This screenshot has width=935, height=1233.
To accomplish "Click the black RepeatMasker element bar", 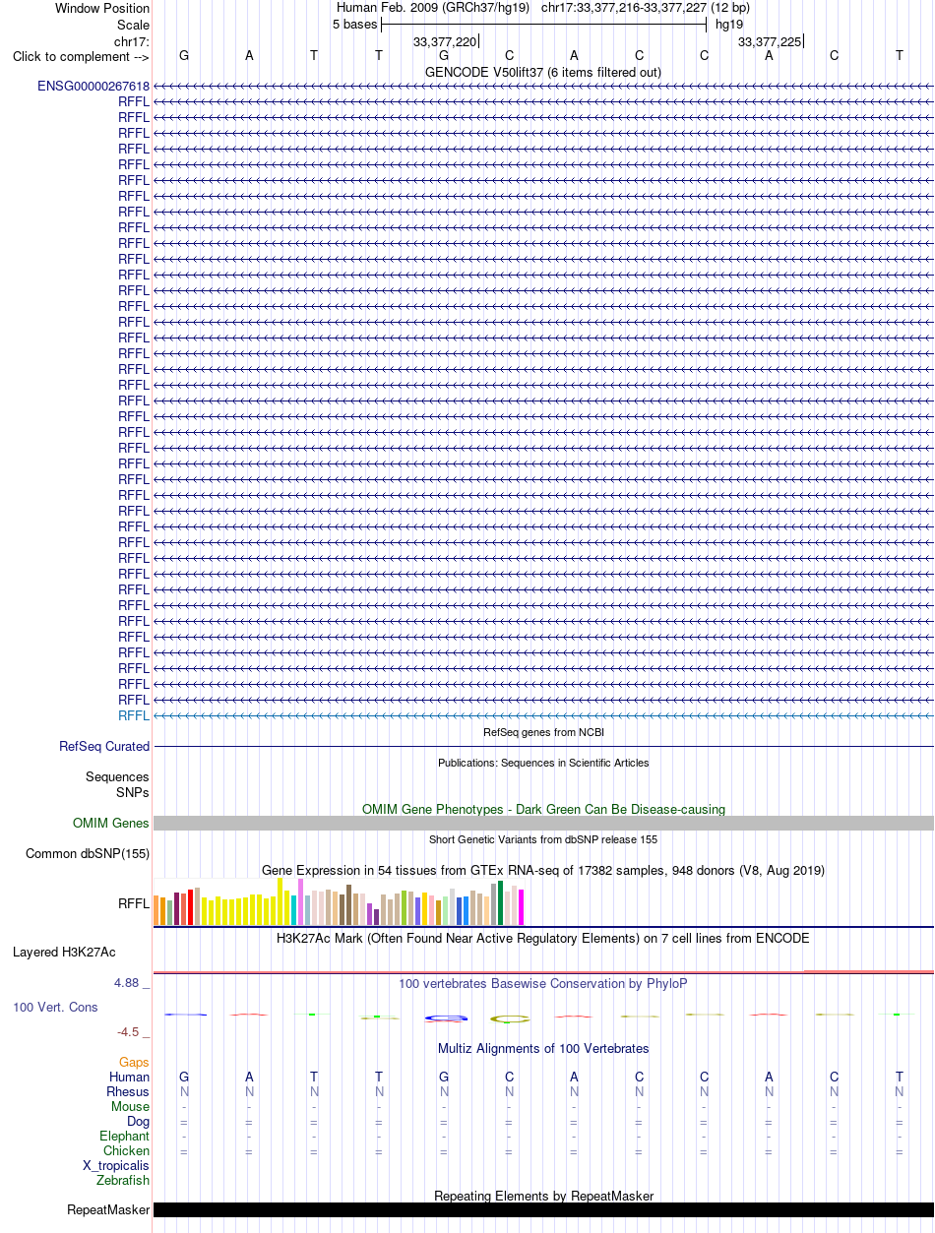I will 543,1209.
